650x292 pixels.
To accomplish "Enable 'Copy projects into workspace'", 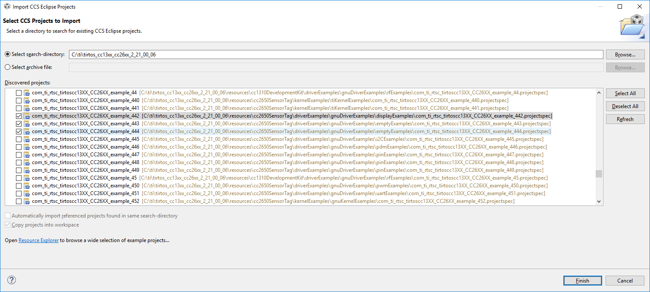I will (7, 224).
